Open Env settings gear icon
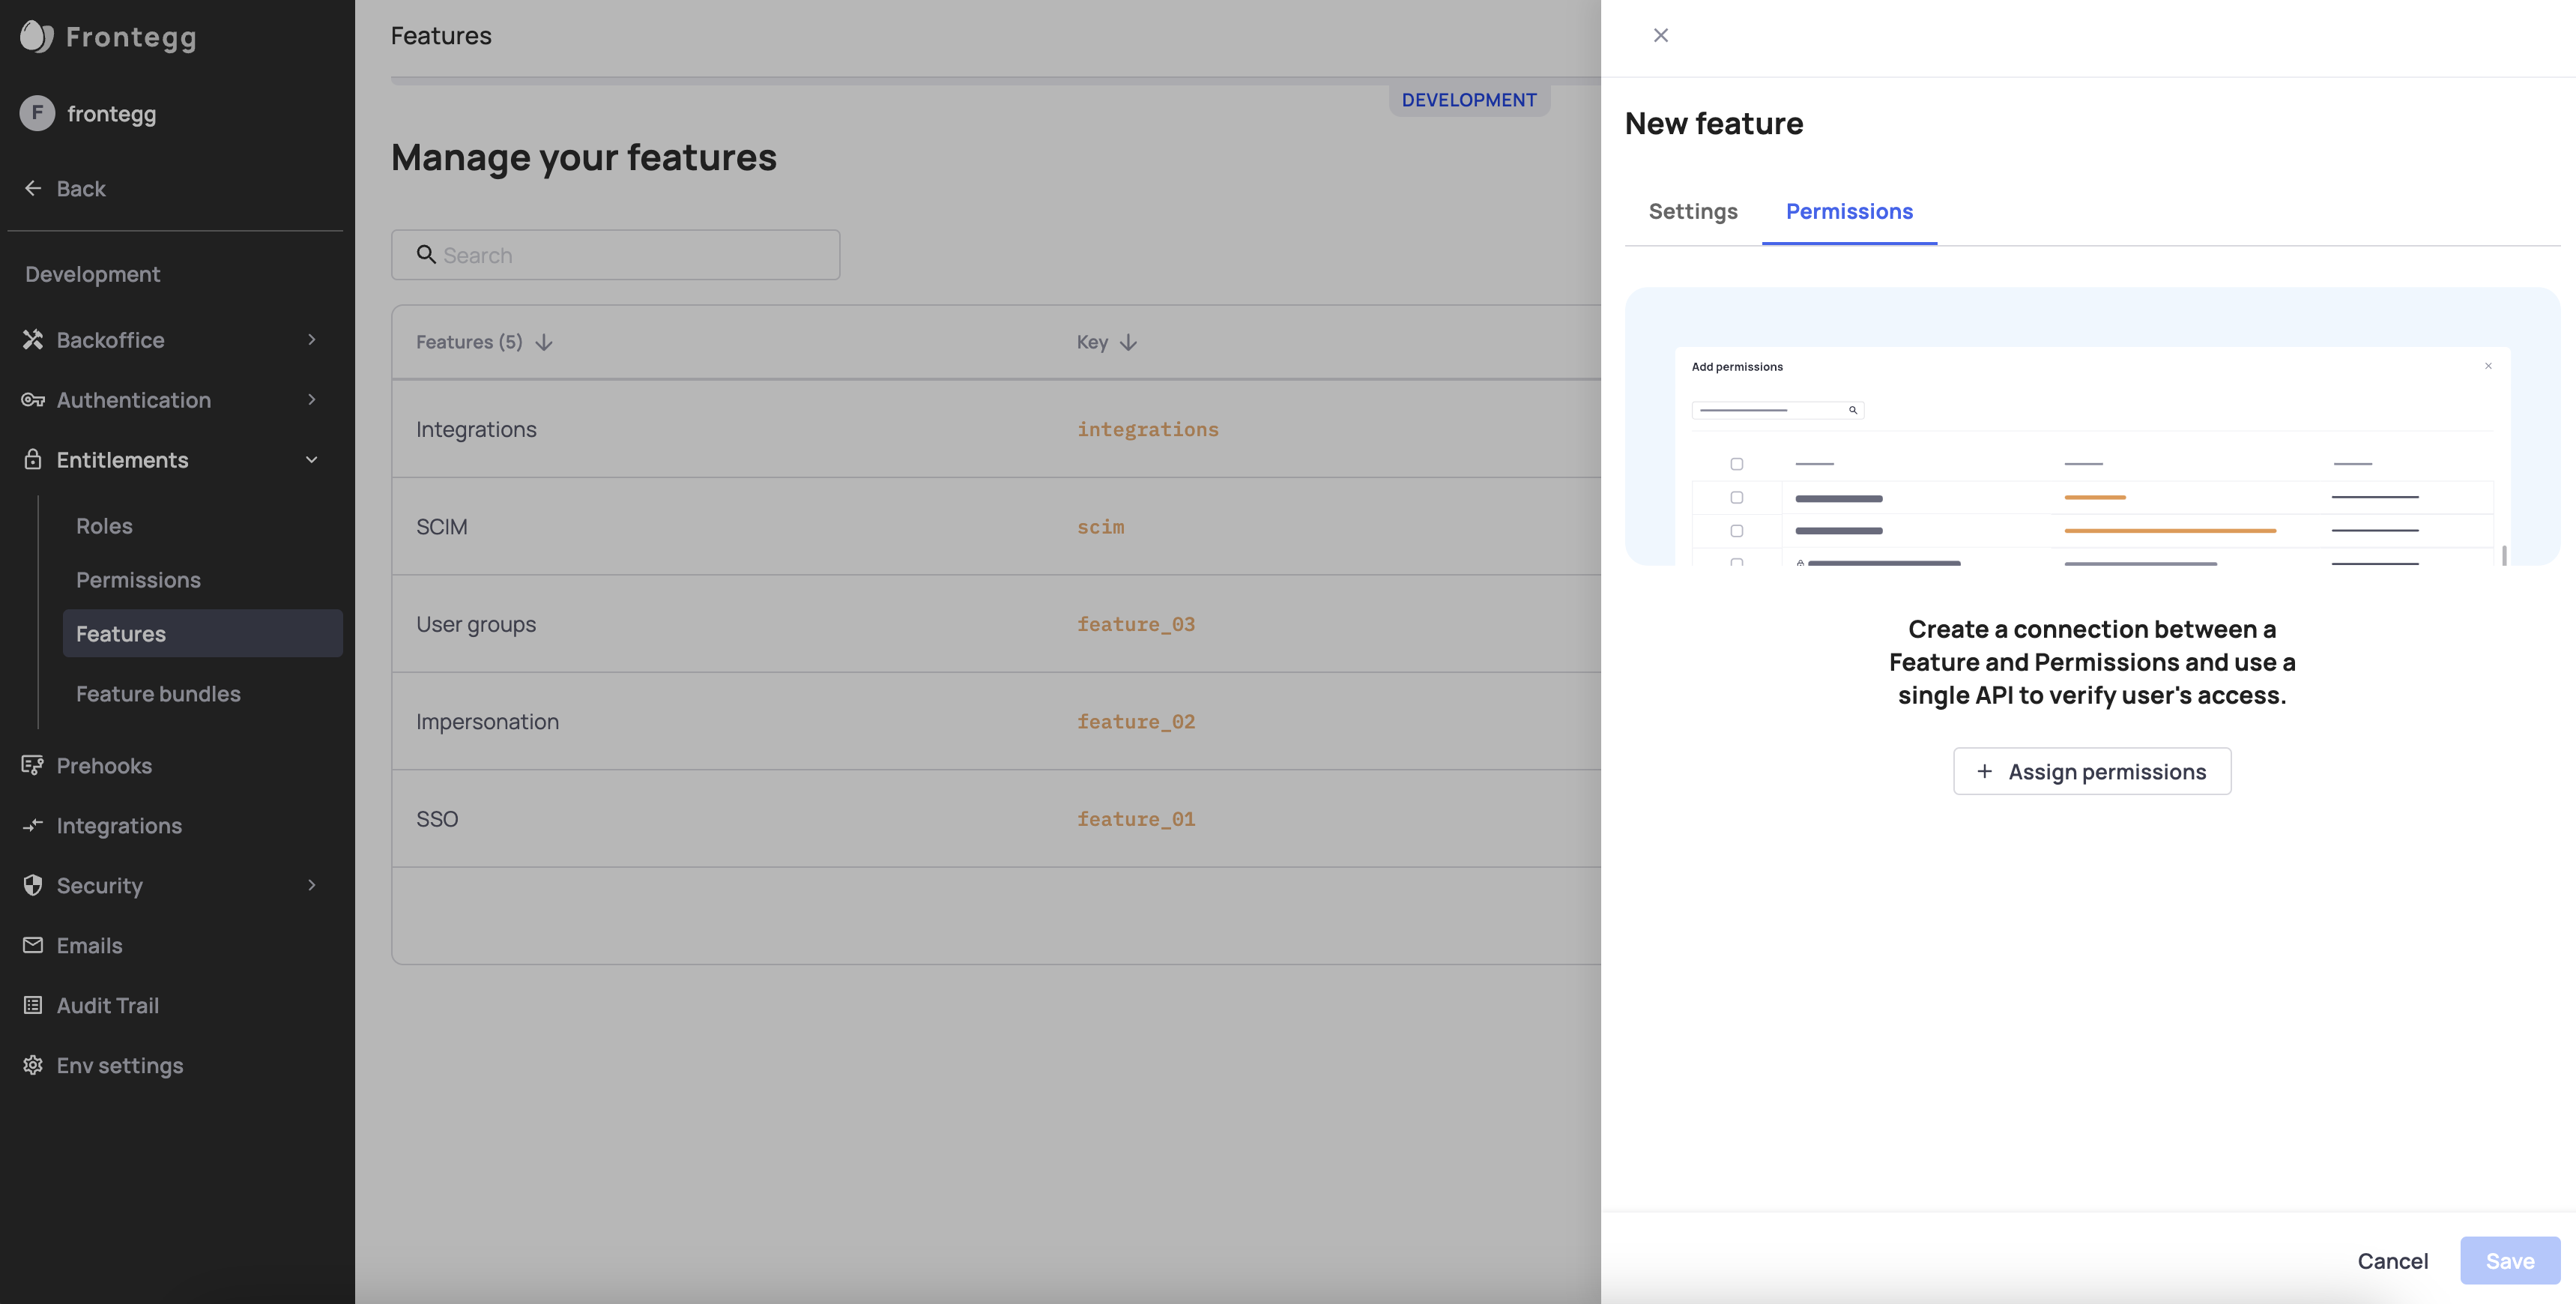2576x1304 pixels. [33, 1065]
